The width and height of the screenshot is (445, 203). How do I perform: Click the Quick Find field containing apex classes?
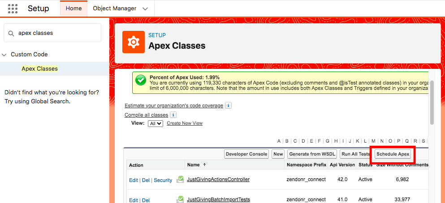pos(52,33)
